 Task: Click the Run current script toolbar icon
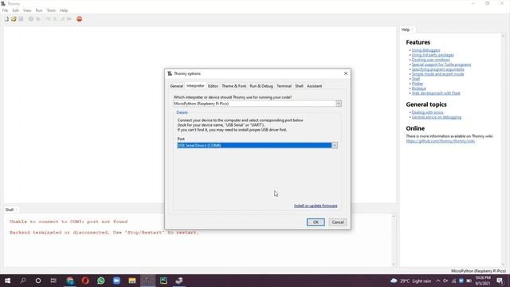coord(30,19)
